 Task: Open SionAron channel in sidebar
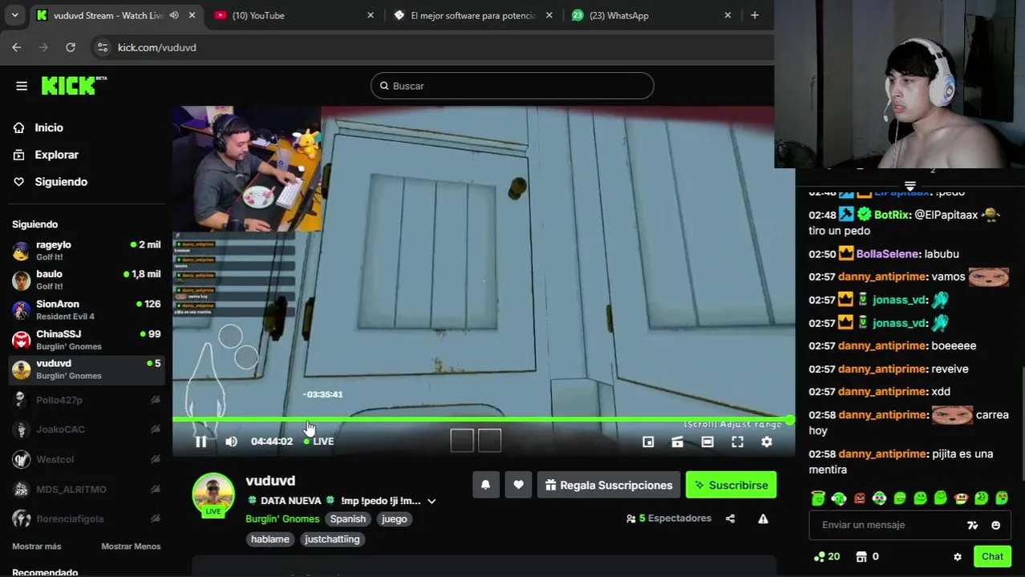[x=86, y=309]
